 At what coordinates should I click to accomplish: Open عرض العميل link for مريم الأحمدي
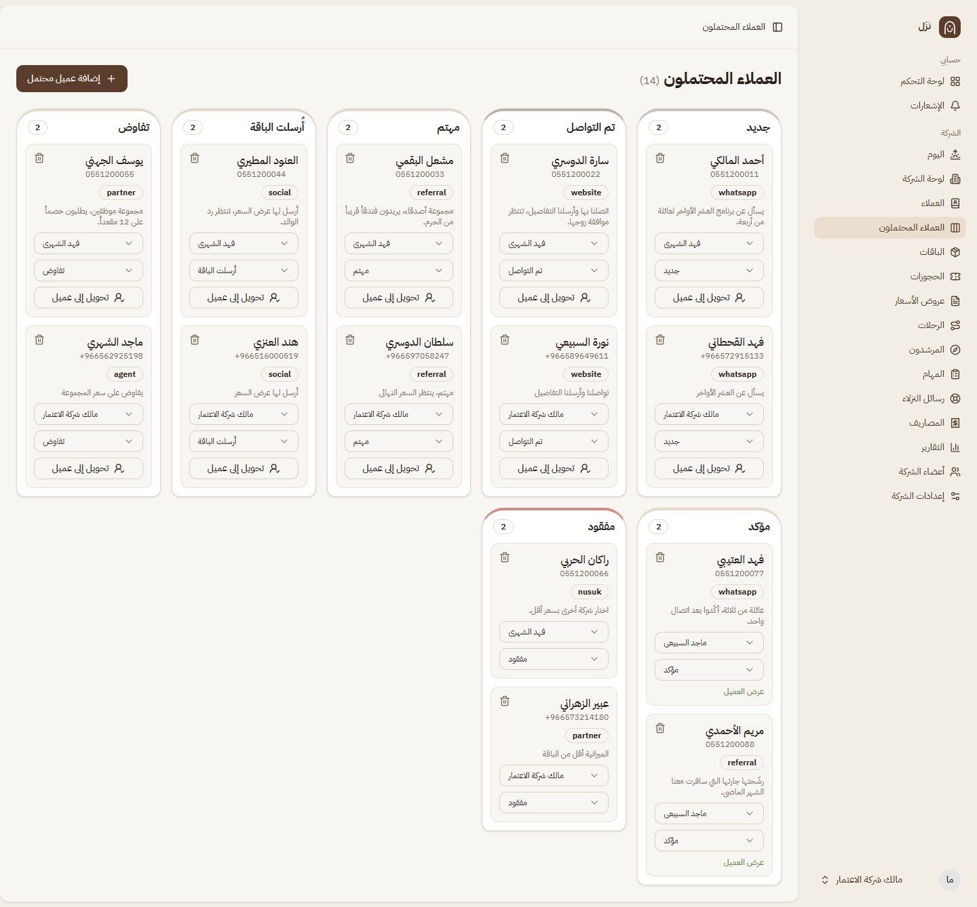pyautogui.click(x=744, y=862)
